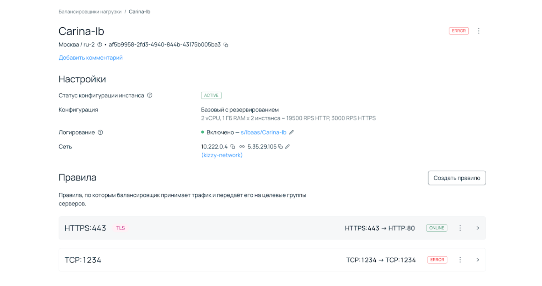The image size is (542, 286).
Task: Edit the public IP with the pencil icon
Action: pos(288,146)
